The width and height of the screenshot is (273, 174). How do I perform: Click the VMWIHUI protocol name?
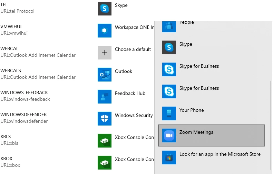(x=11, y=26)
